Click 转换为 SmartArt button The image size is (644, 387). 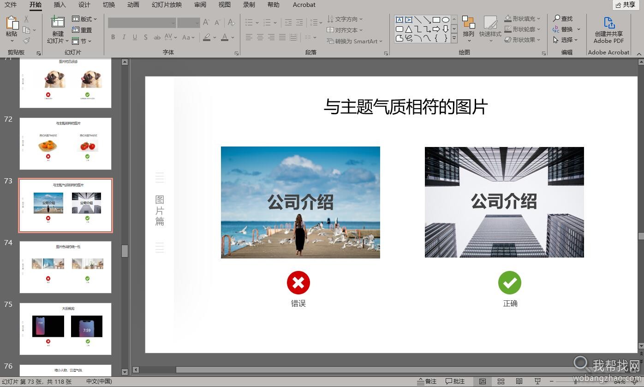tap(355, 41)
